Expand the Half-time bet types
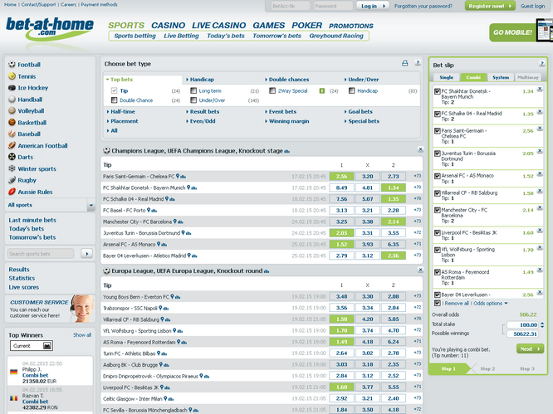The width and height of the screenshot is (553, 414). 120,111
